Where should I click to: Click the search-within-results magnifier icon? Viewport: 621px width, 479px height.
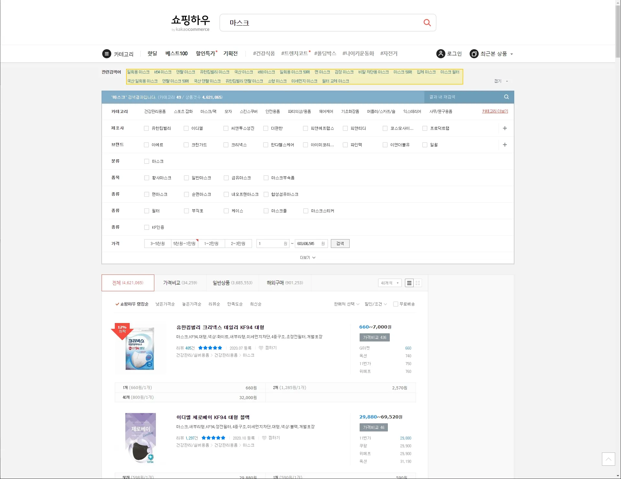(x=506, y=97)
